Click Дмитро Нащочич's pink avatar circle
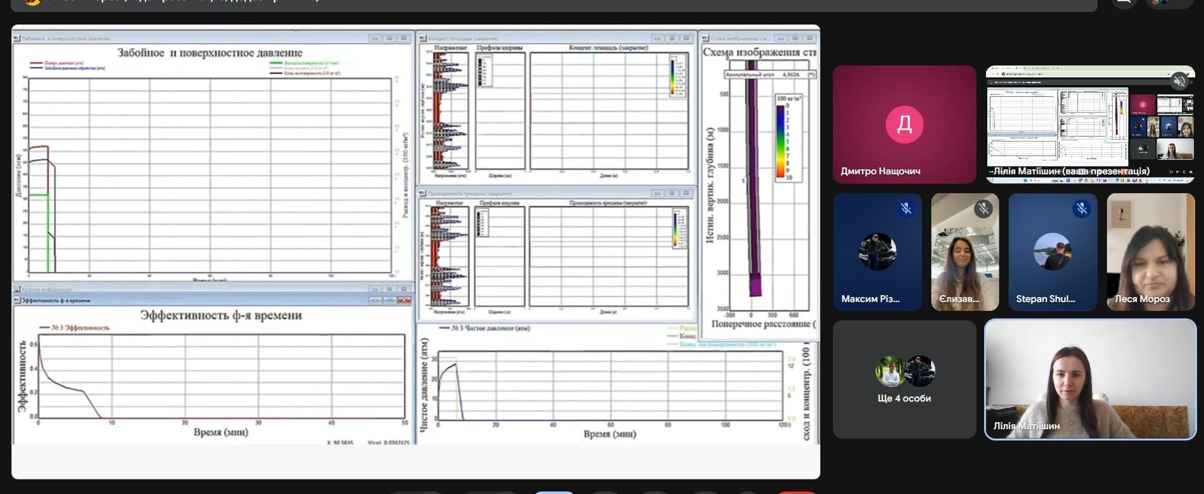The width and height of the screenshot is (1204, 494). (x=904, y=125)
